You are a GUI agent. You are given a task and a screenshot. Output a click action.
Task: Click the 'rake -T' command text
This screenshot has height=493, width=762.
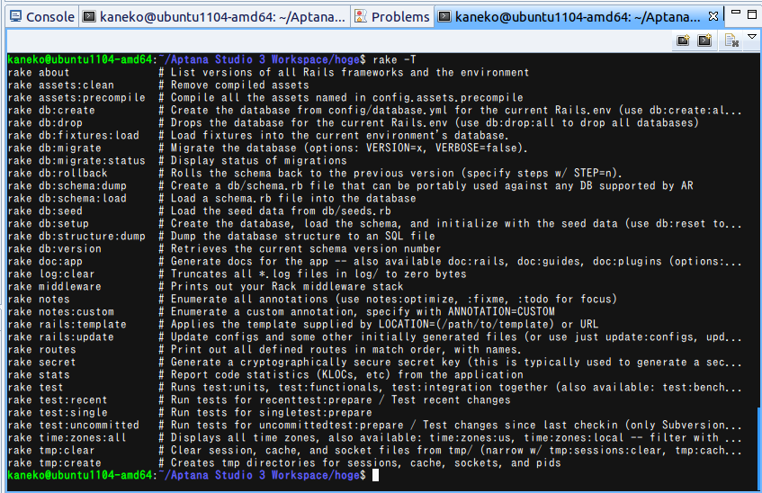tap(394, 59)
